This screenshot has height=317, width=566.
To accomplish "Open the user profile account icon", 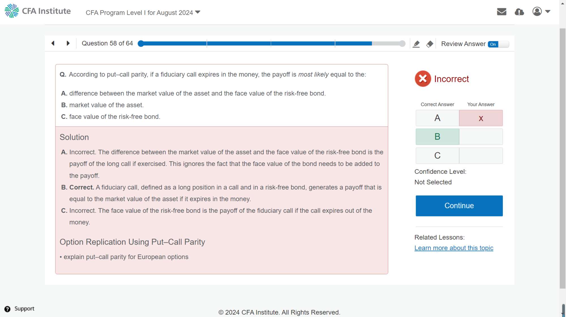I will click(x=537, y=12).
